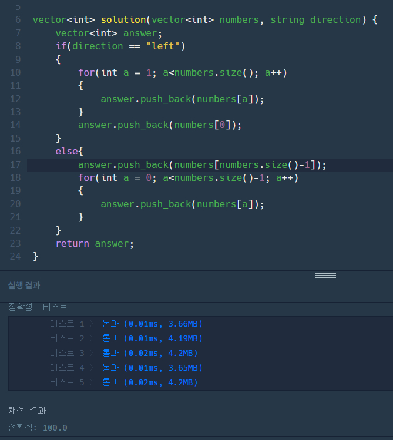Image resolution: width=393 pixels, height=440 pixels.
Task: Click the 채점 결과 heading
Action: [27, 410]
